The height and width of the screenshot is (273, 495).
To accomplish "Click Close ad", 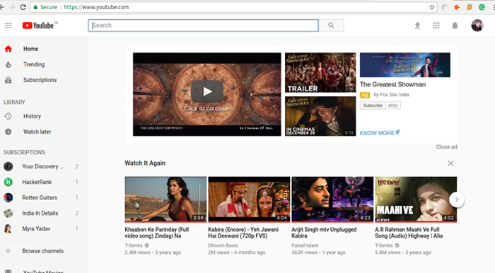I will [x=446, y=147].
